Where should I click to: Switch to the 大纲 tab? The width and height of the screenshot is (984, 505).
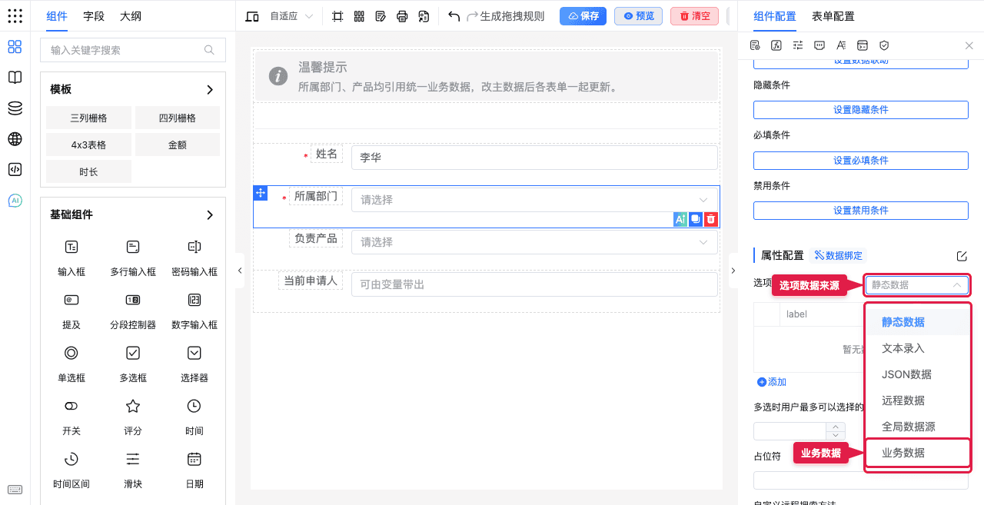tap(131, 16)
